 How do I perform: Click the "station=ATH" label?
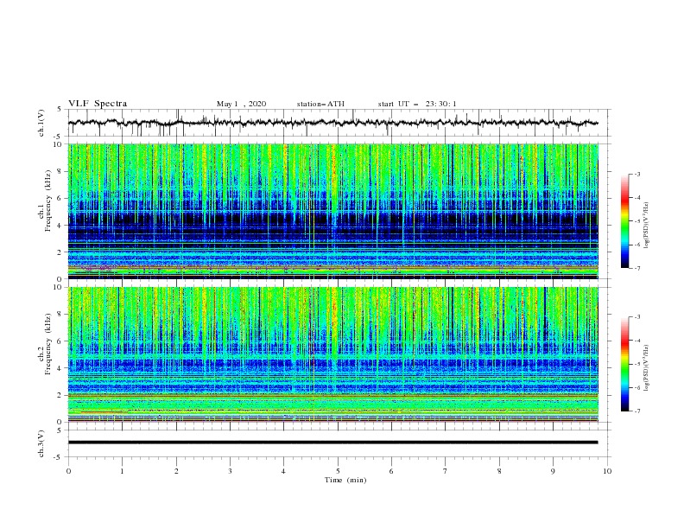pos(320,104)
